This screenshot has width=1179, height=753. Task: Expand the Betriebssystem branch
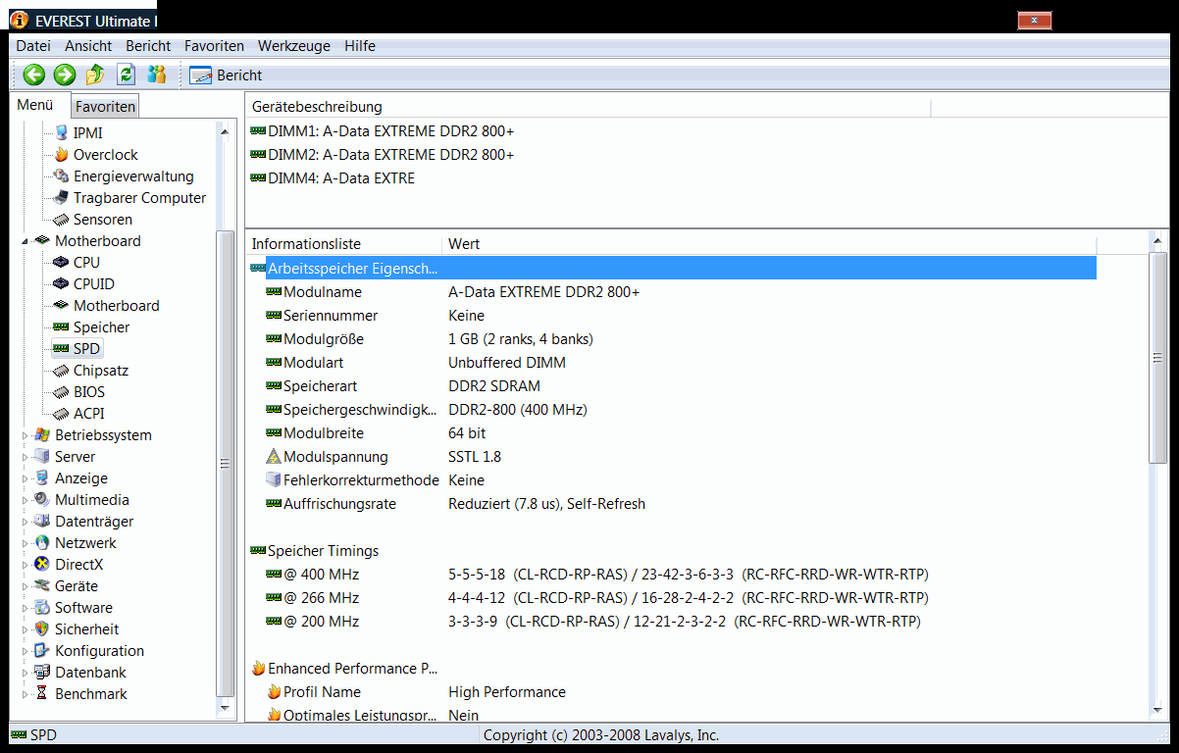(26, 435)
